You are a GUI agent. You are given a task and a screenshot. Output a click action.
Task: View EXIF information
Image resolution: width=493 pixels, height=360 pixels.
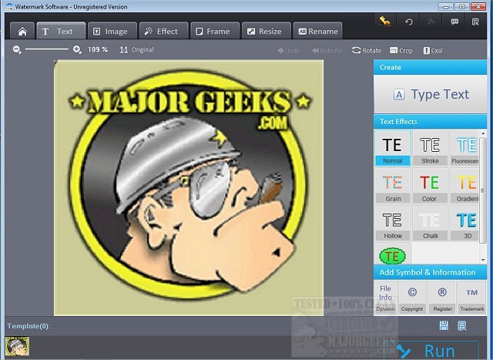tap(434, 51)
